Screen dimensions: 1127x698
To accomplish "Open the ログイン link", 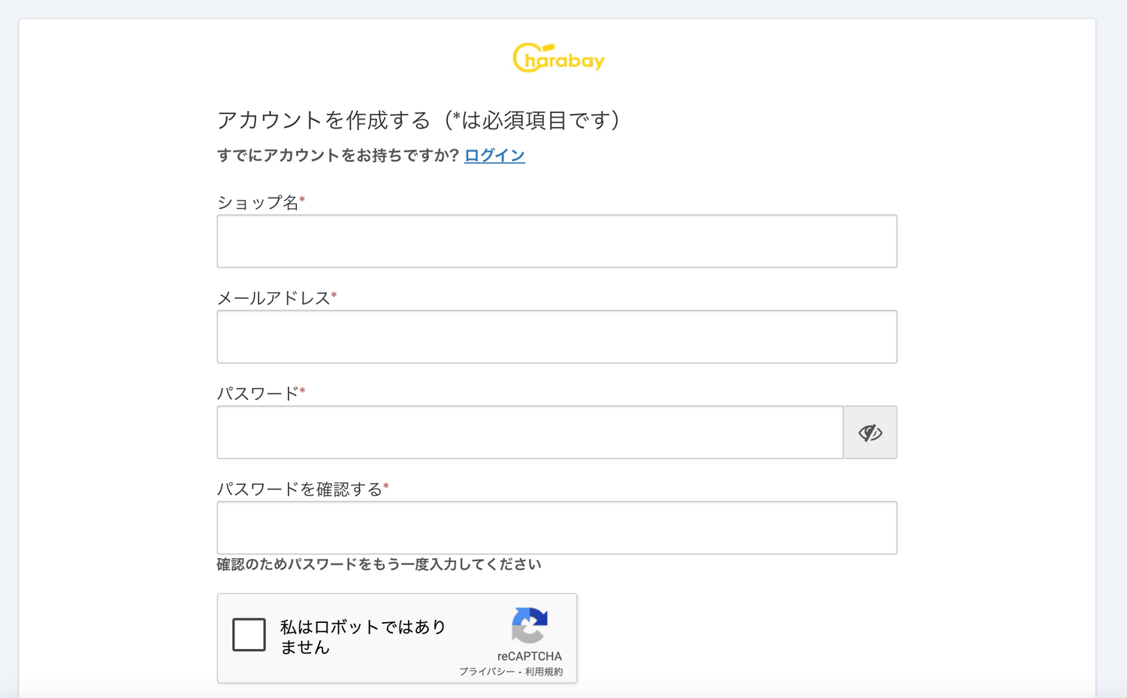I will click(494, 156).
